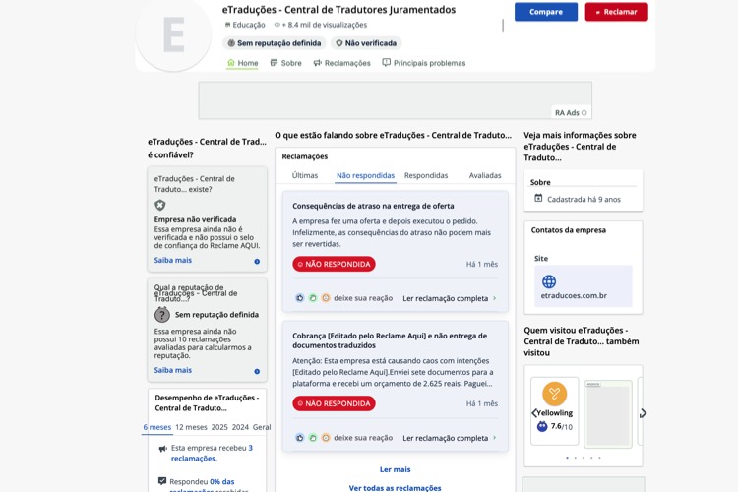Click the company logo E avatar
The image size is (738, 492).
(173, 33)
